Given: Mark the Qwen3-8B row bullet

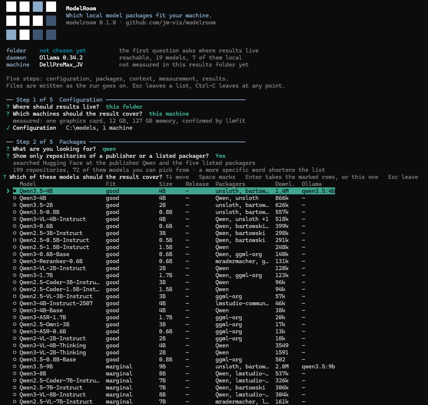Looking at the screenshot, I should [15, 374].
